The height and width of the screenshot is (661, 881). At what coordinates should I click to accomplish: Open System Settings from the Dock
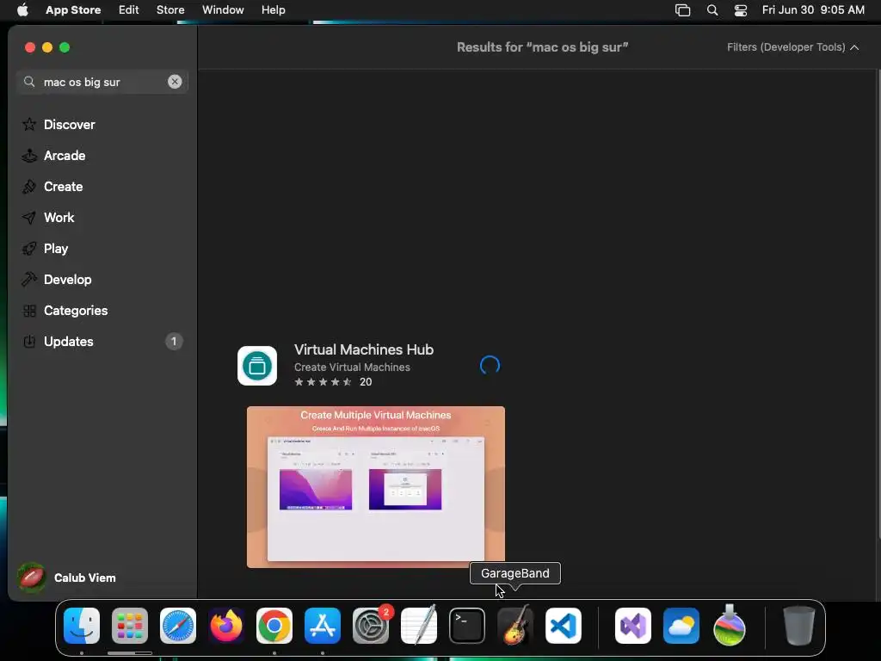(x=371, y=626)
